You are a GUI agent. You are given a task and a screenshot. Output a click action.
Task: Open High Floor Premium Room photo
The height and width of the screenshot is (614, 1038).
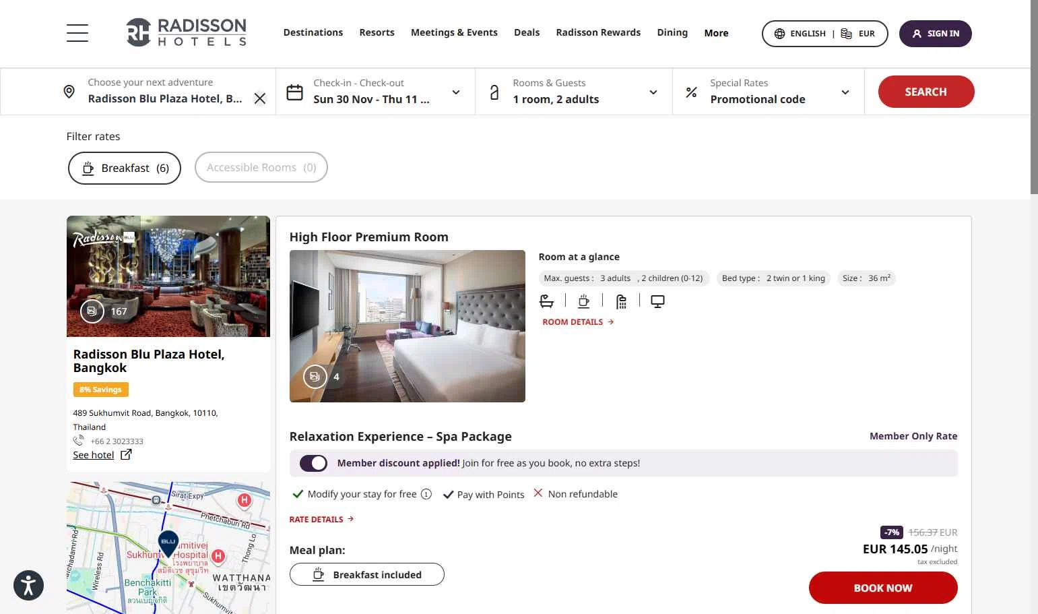point(408,326)
